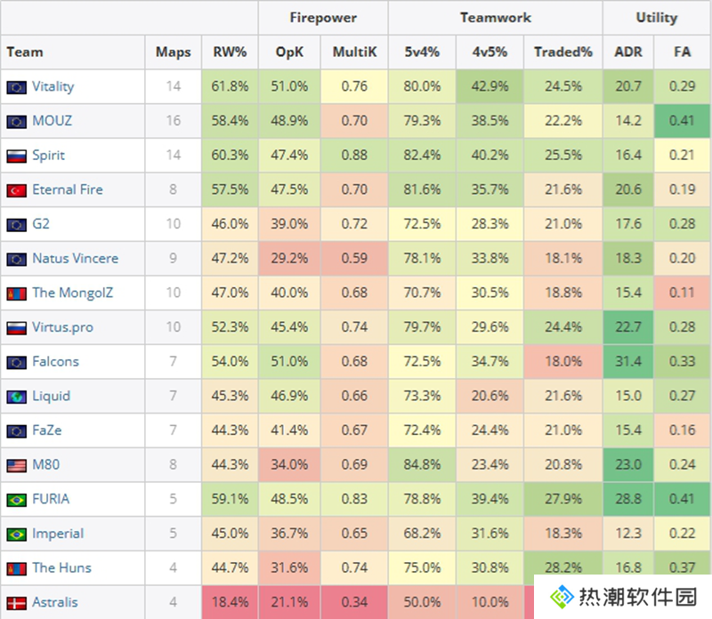
Task: Sort table by RW% column header
Action: [x=230, y=52]
